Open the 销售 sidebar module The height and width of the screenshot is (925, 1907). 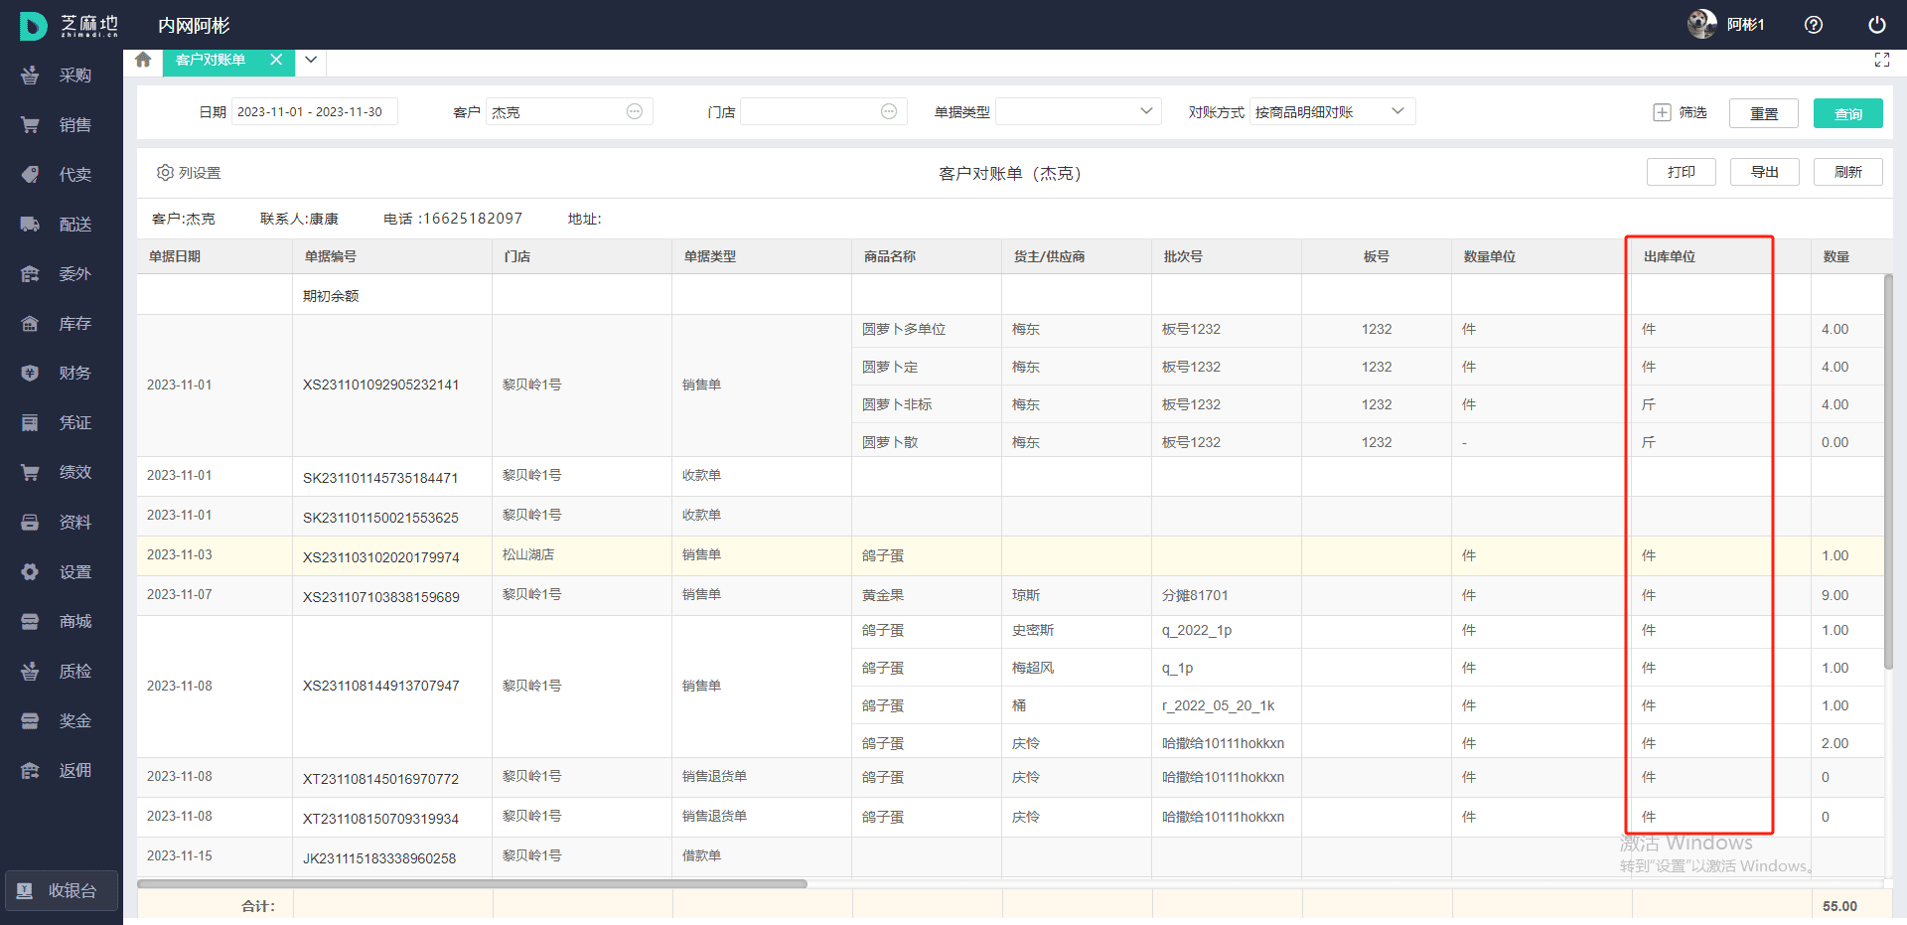(x=60, y=125)
